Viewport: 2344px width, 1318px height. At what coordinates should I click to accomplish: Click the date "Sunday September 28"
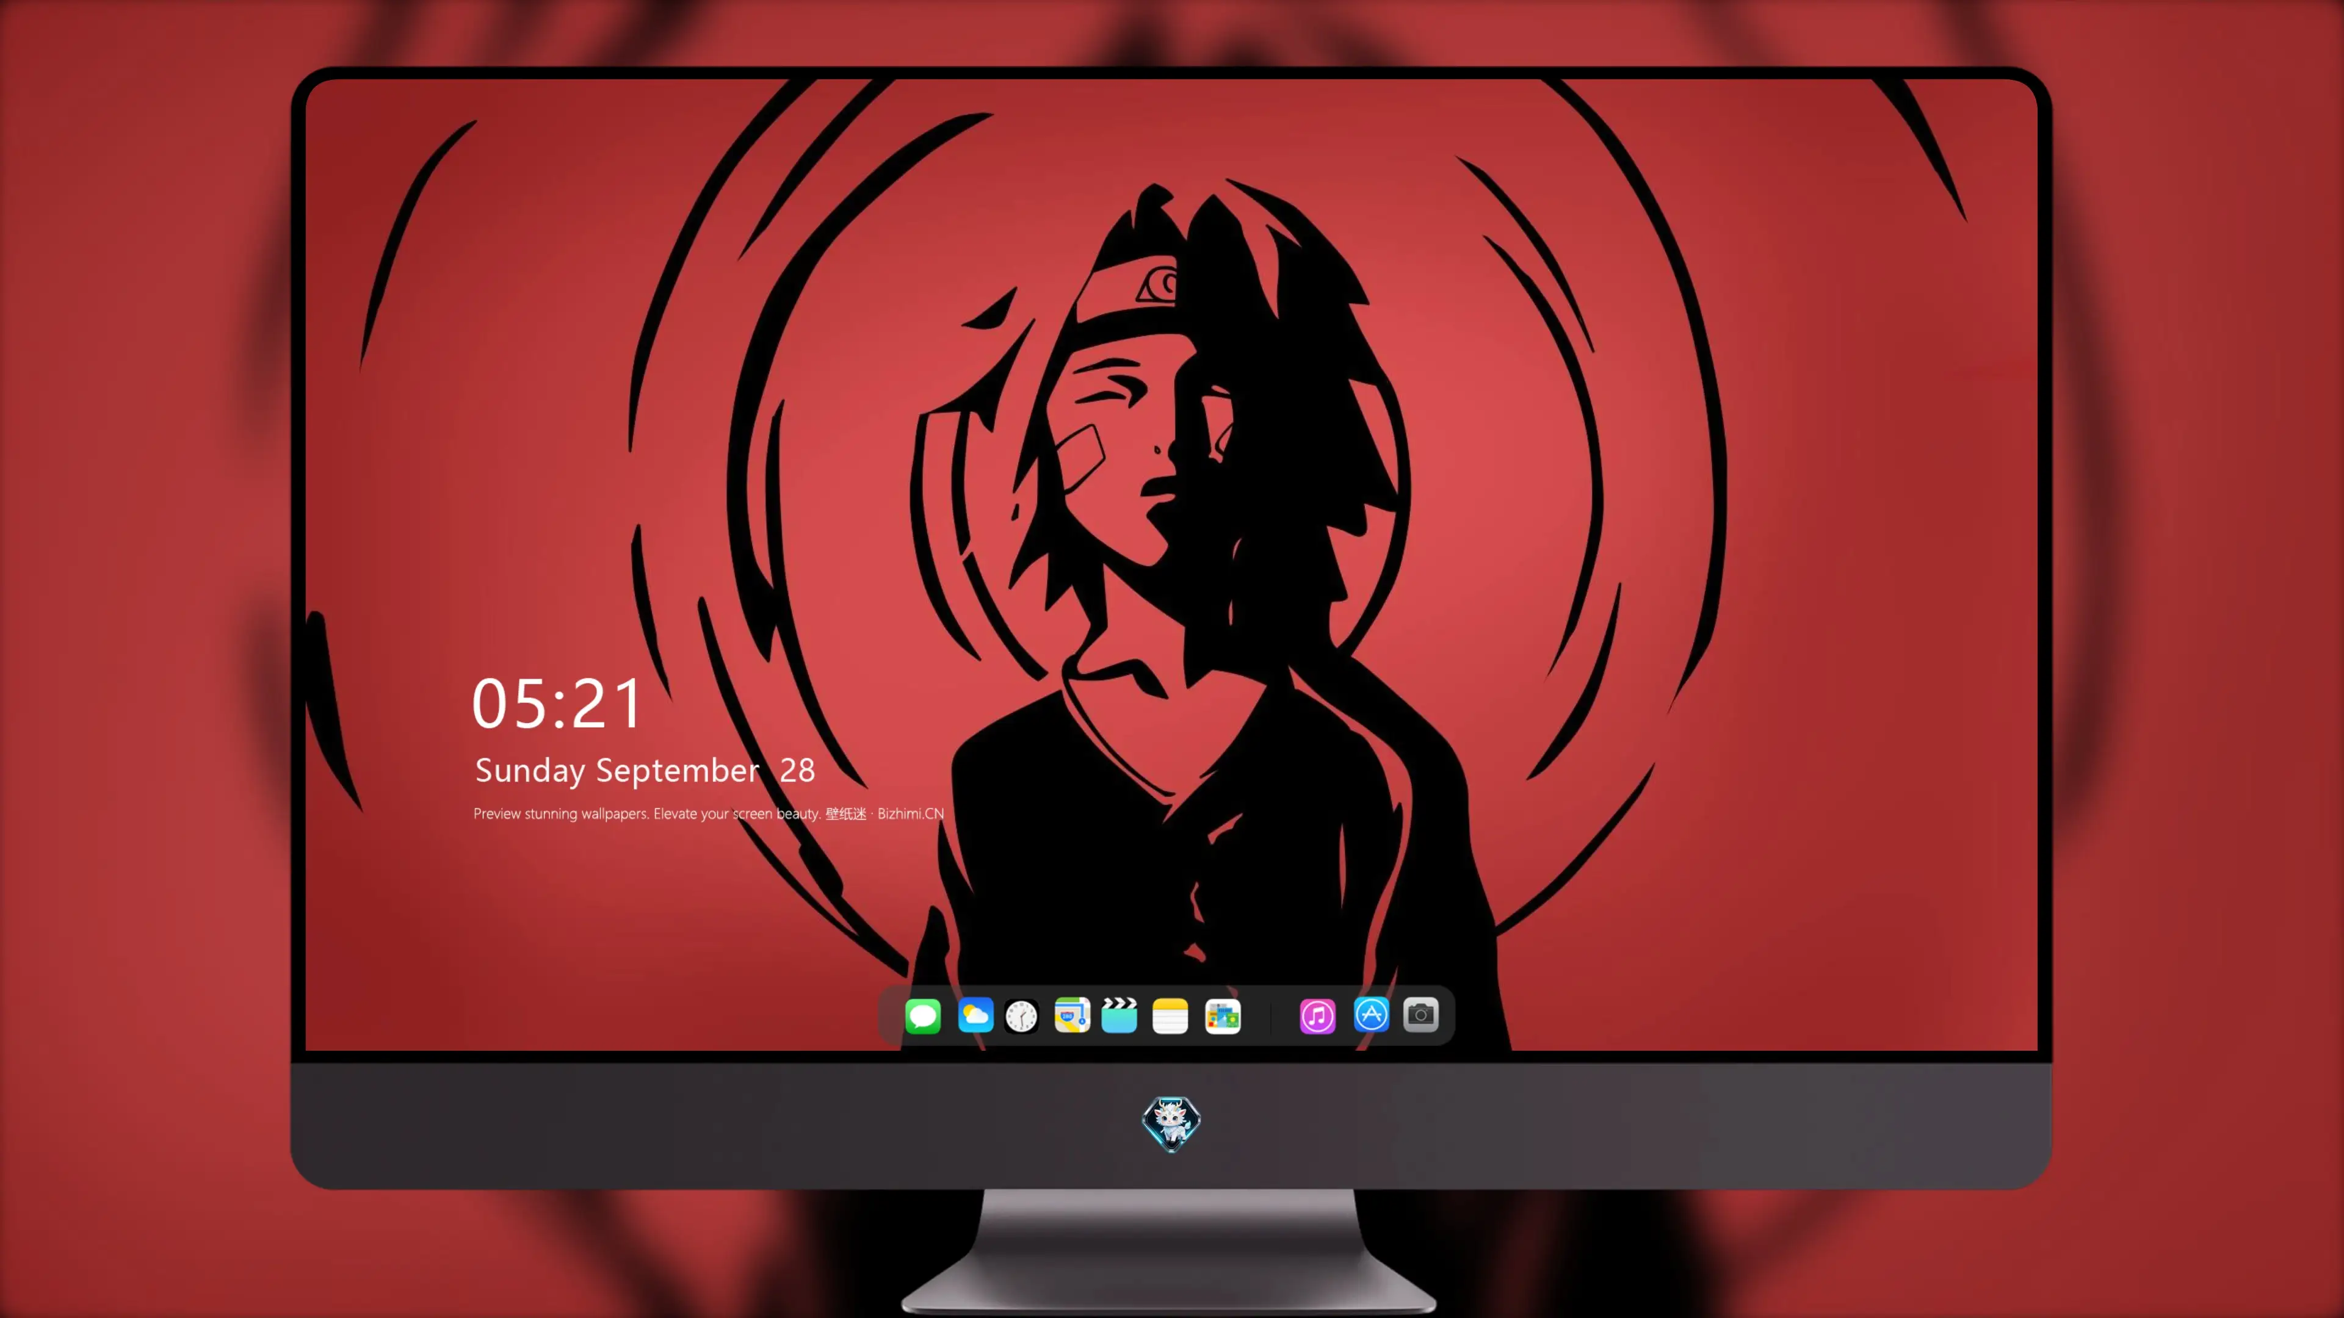pyautogui.click(x=645, y=771)
